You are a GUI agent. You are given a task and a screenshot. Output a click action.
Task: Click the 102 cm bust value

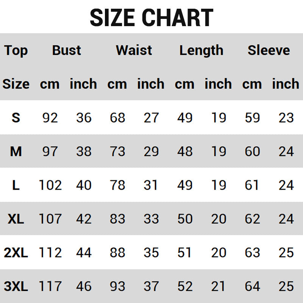coord(50,185)
